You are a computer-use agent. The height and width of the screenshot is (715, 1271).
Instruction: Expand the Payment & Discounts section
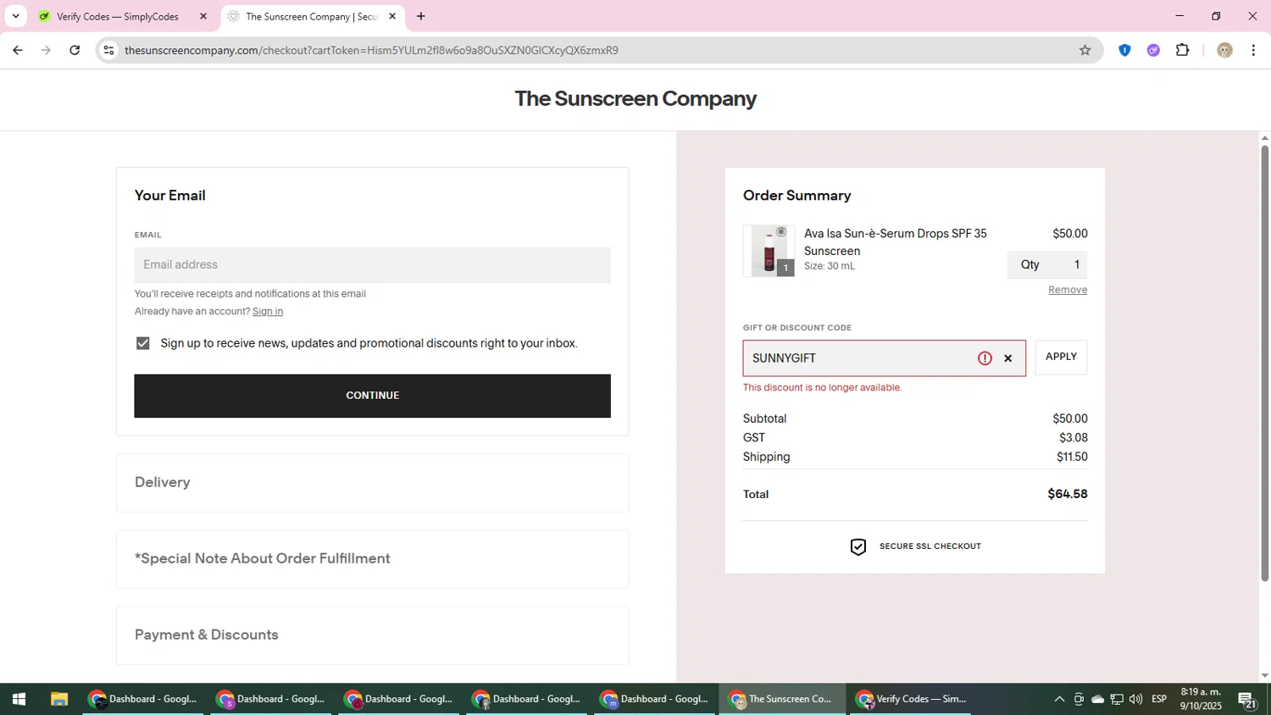pos(372,635)
